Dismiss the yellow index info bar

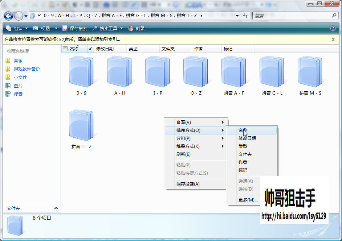coord(333,40)
